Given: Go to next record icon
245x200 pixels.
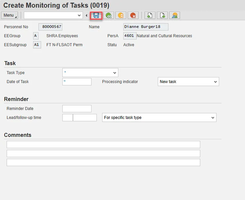Looking at the screenshot, I should tap(162, 15).
